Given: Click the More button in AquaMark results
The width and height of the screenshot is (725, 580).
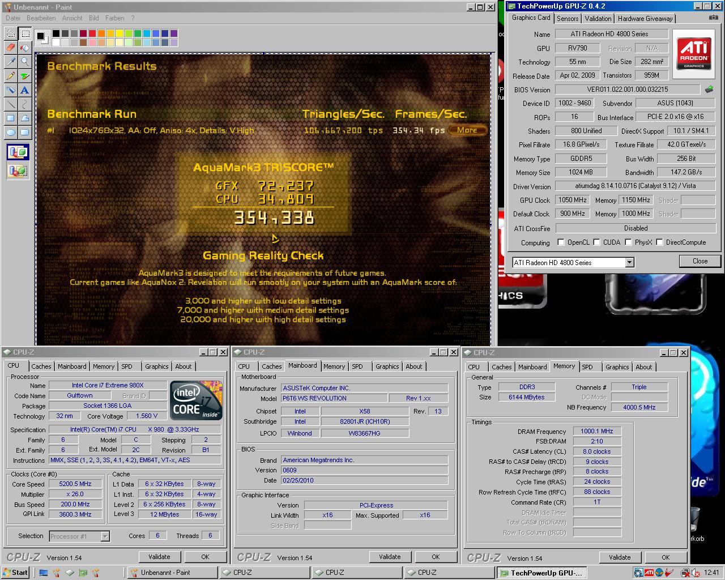Looking at the screenshot, I should pos(467,130).
